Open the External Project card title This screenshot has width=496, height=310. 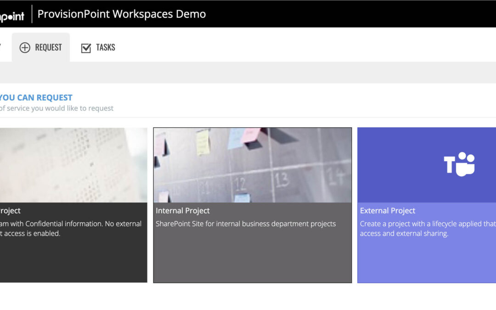pos(388,211)
